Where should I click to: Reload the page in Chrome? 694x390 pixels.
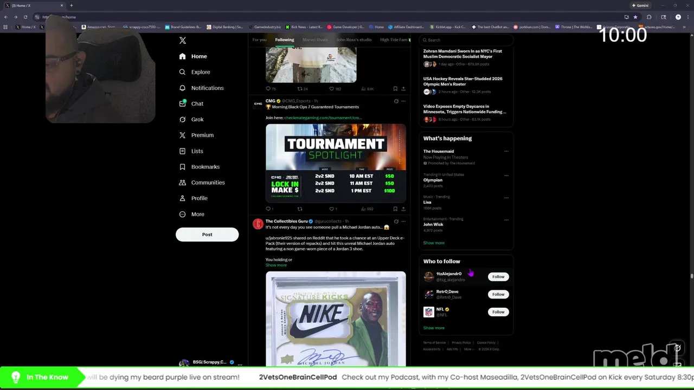(25, 17)
